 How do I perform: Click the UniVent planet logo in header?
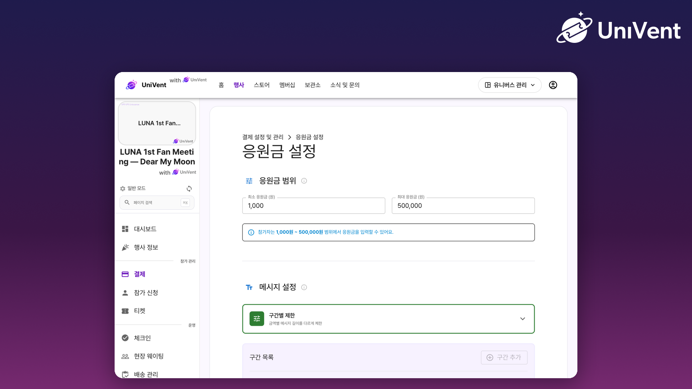coord(132,85)
